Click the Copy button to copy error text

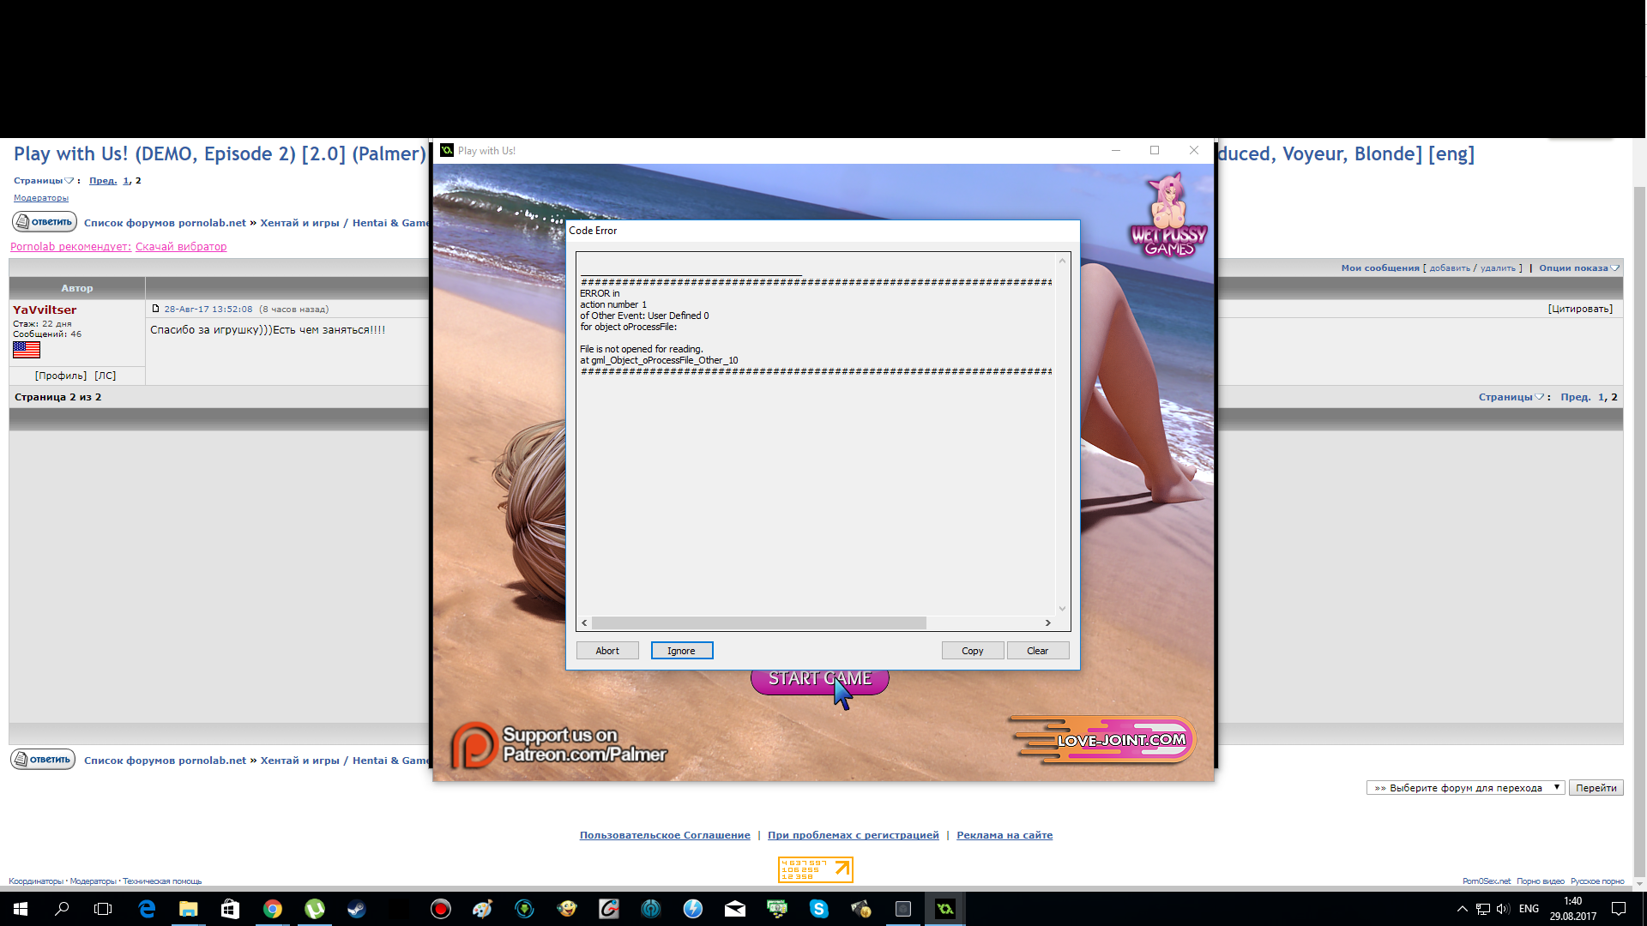970,650
